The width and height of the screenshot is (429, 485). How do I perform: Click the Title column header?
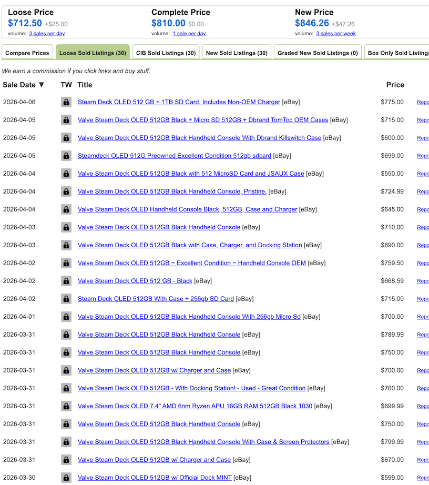click(x=85, y=85)
